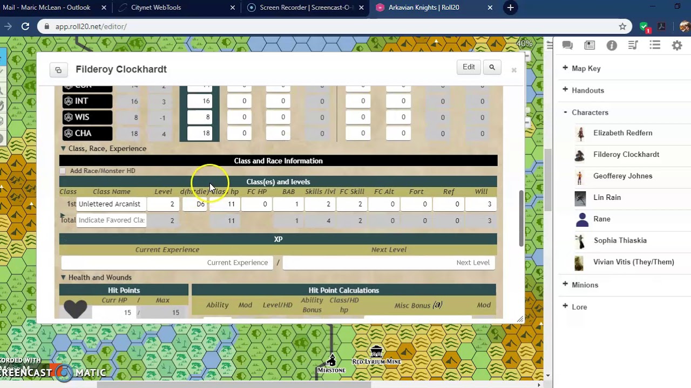This screenshot has height=388, width=691.
Task: Click the Next Level input field
Action: [389, 262]
